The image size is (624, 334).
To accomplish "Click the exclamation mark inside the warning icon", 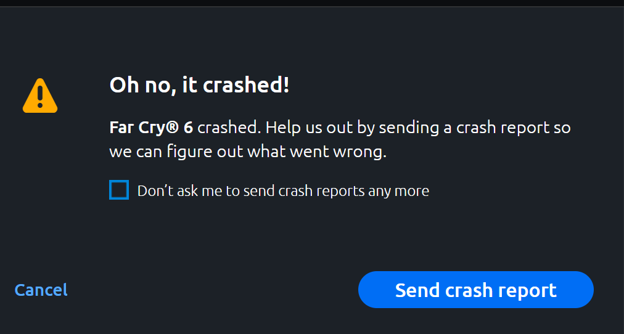I will 40,97.
